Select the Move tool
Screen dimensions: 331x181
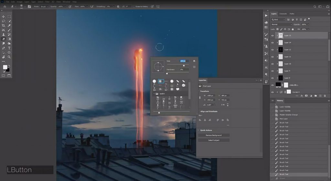pos(3,17)
